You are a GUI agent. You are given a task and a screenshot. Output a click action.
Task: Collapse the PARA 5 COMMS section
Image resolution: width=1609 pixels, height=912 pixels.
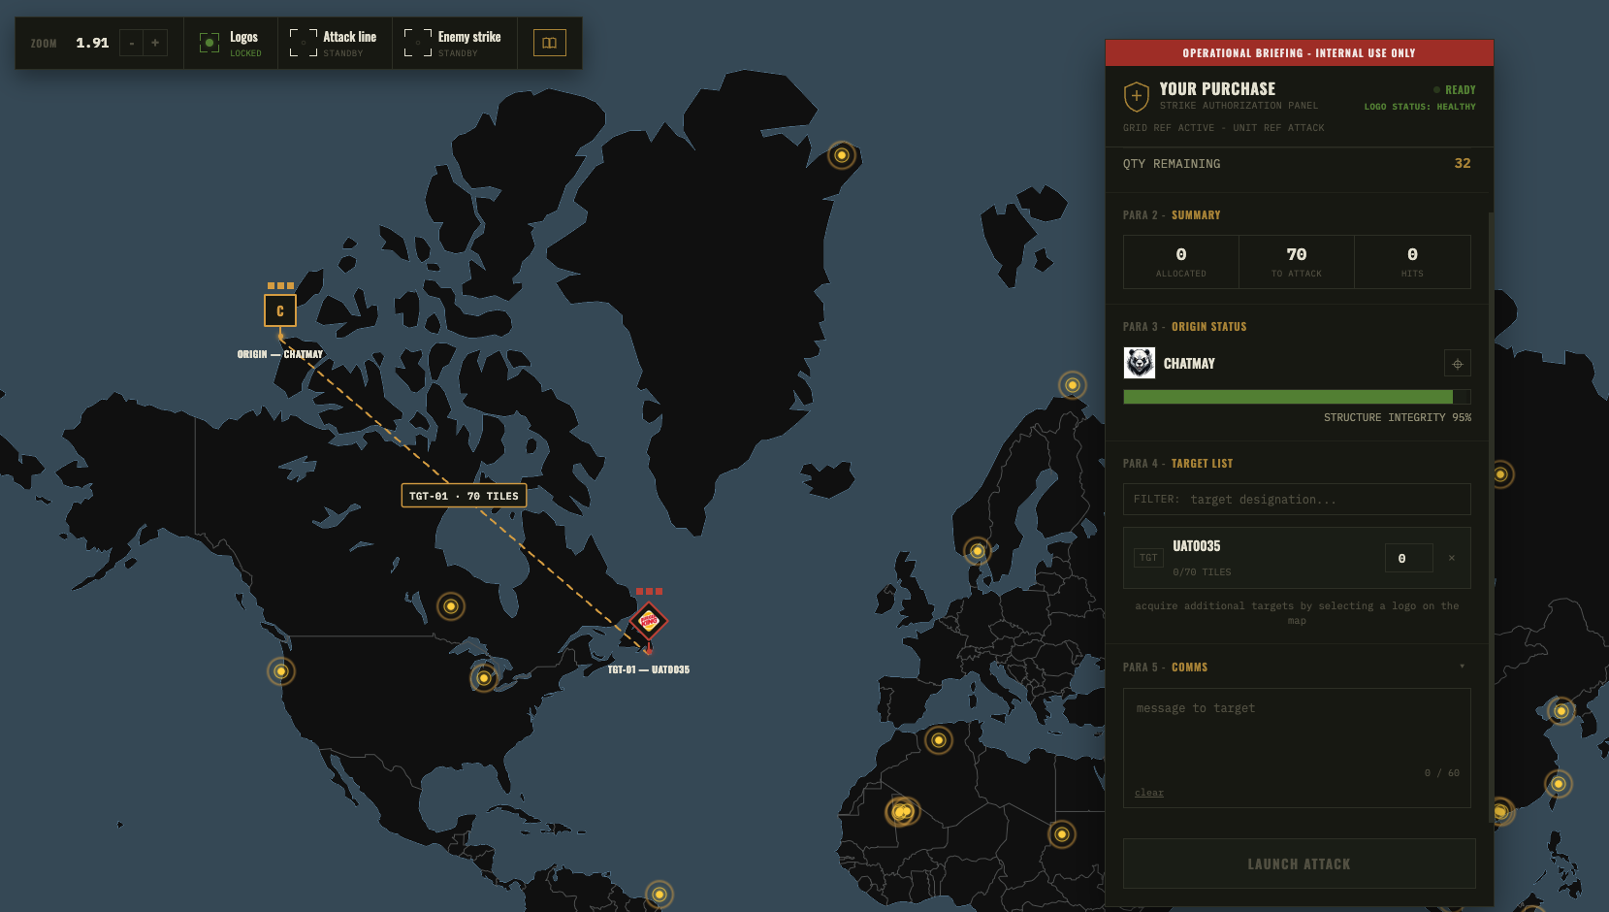click(x=1463, y=667)
